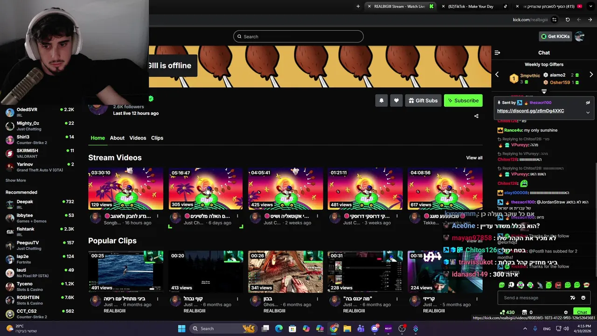597x336 pixels.
Task: Expand the pinned message chevron
Action: tap(588, 112)
